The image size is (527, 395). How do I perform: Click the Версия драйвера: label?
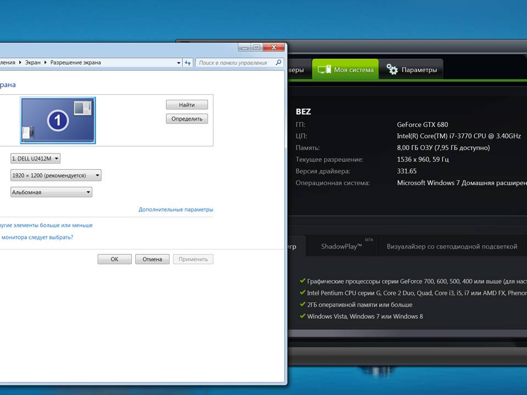(323, 171)
